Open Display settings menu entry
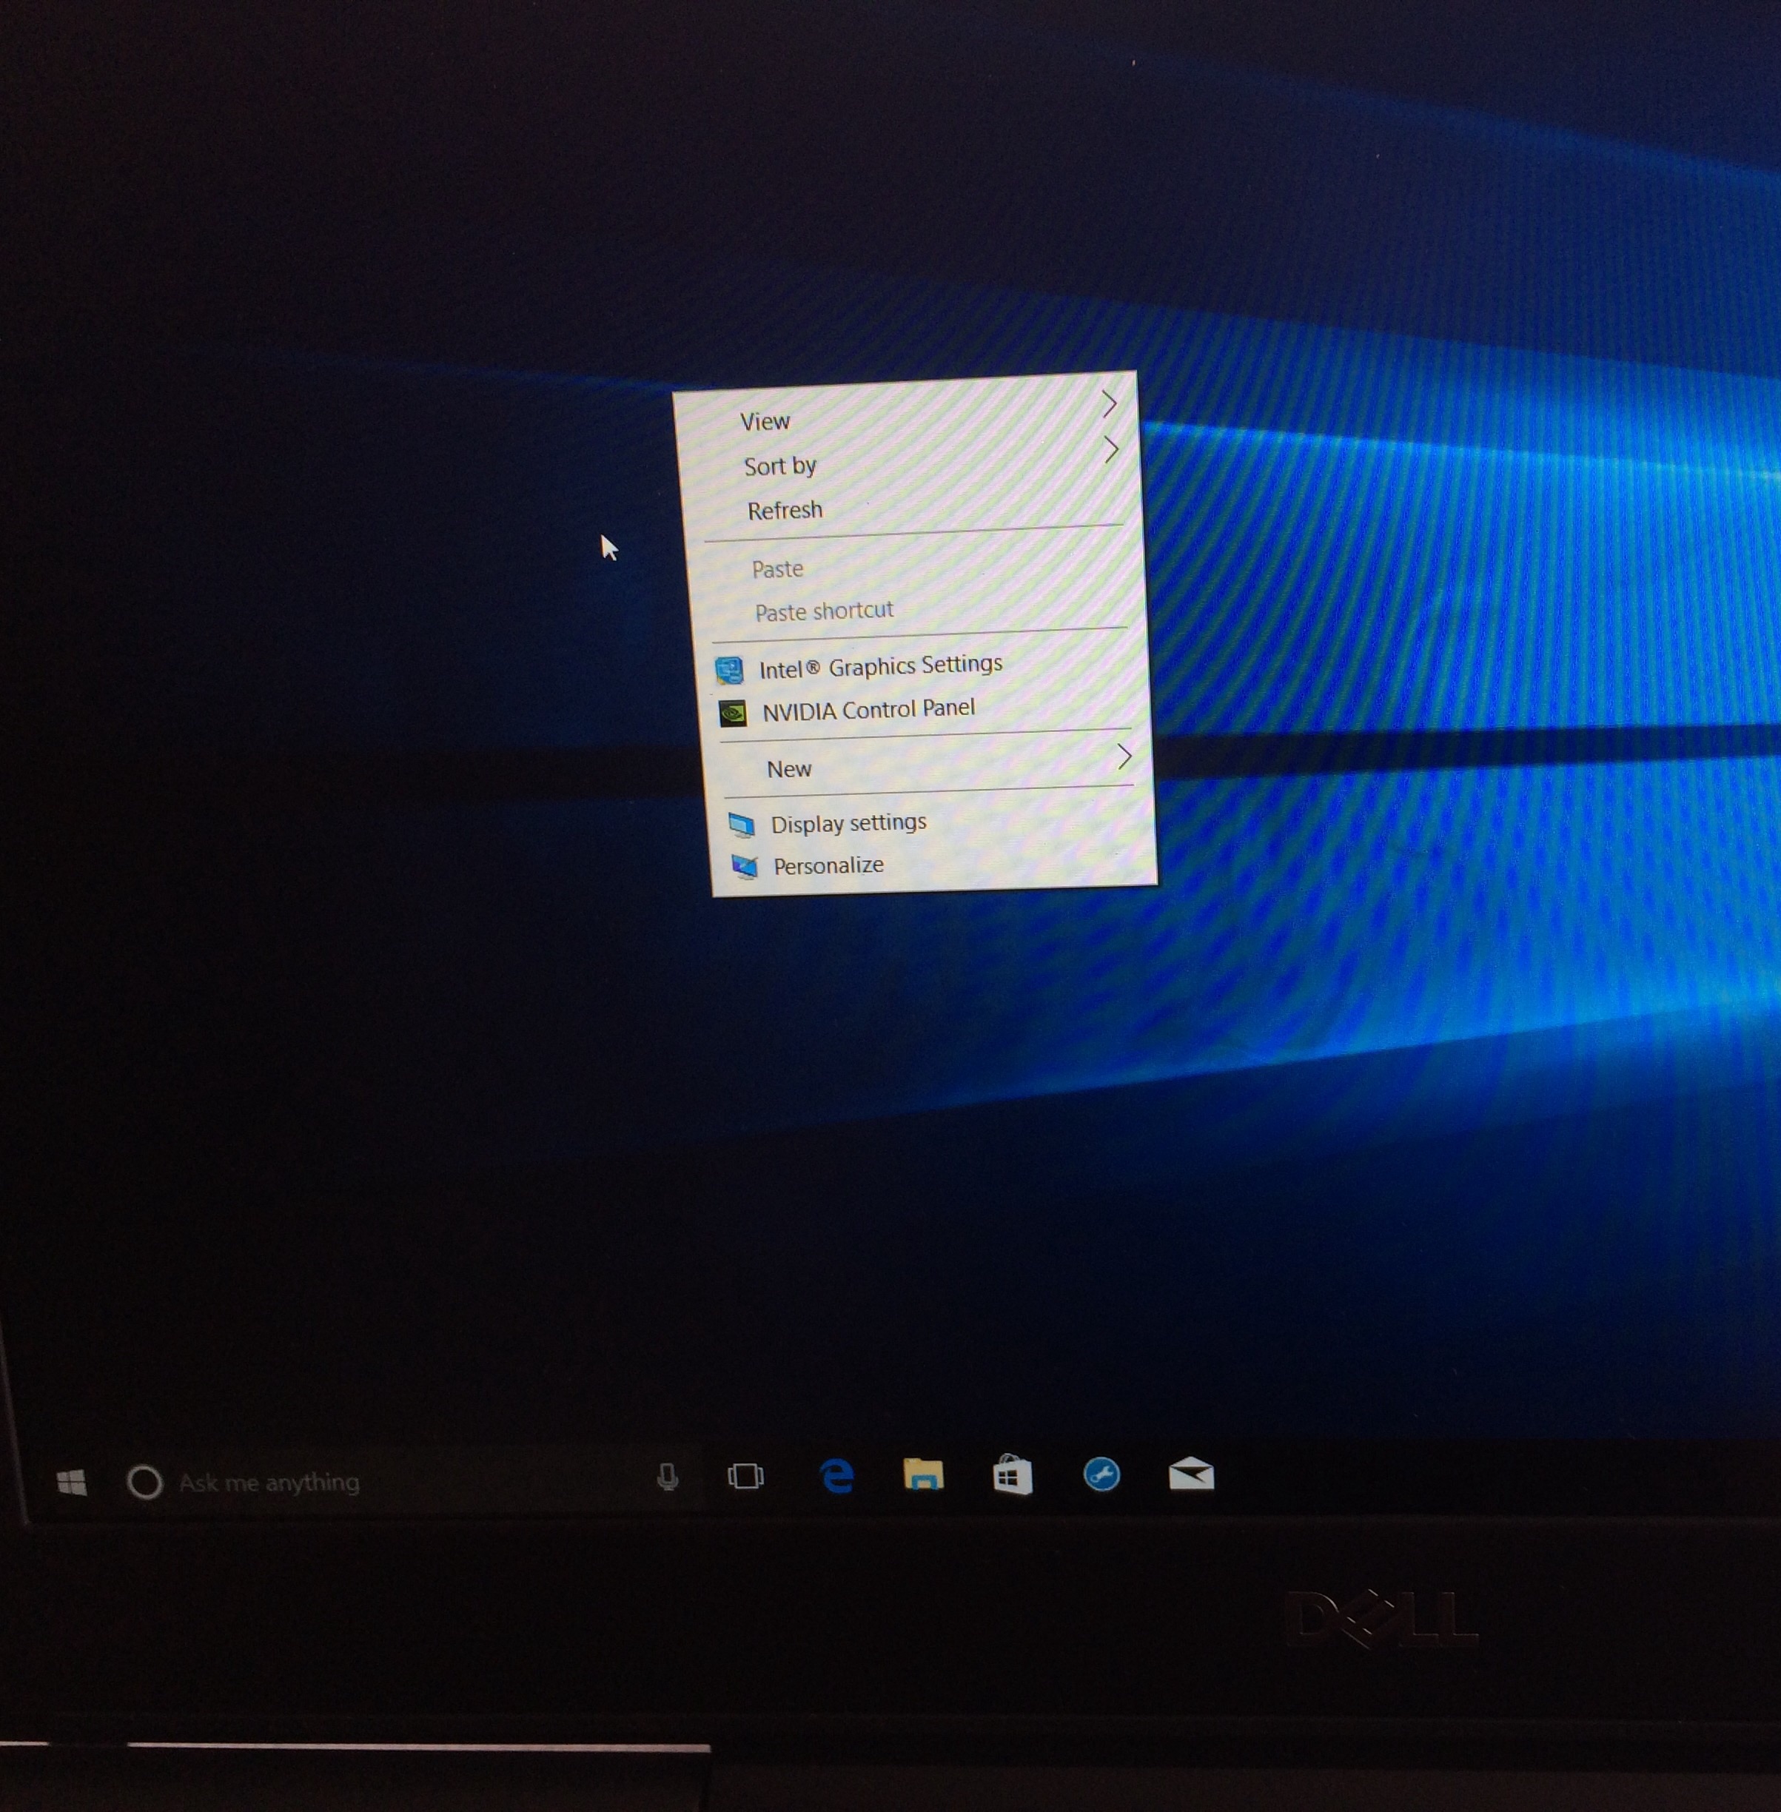This screenshot has width=1781, height=1812. (x=848, y=823)
